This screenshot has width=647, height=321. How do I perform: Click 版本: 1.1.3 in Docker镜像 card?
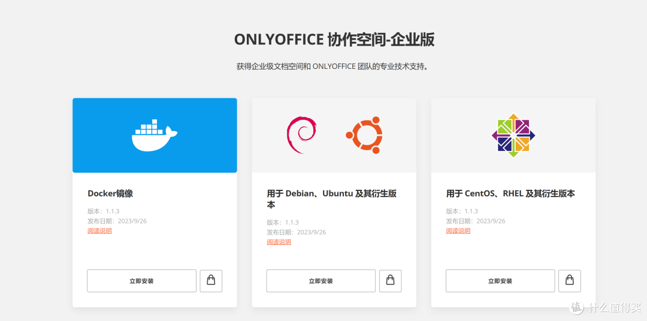click(103, 211)
